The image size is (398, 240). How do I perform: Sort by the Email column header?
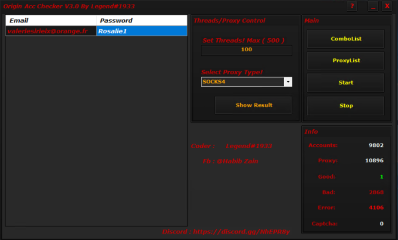[51, 20]
